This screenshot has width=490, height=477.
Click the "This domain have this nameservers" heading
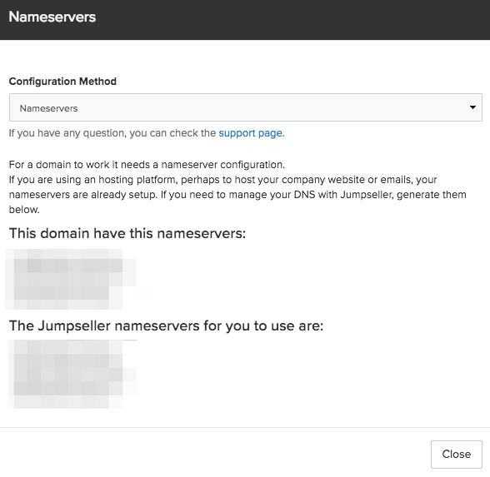[127, 233]
